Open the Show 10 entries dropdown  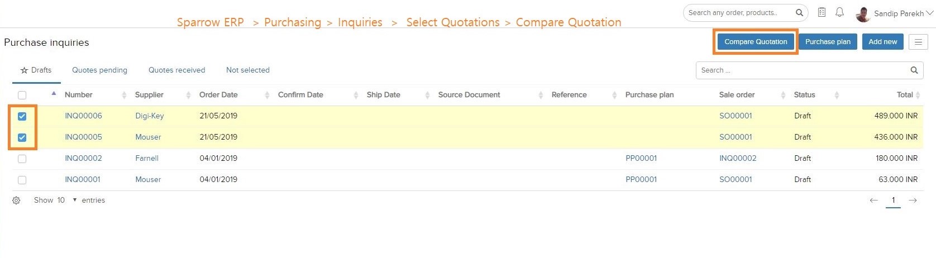tap(66, 200)
